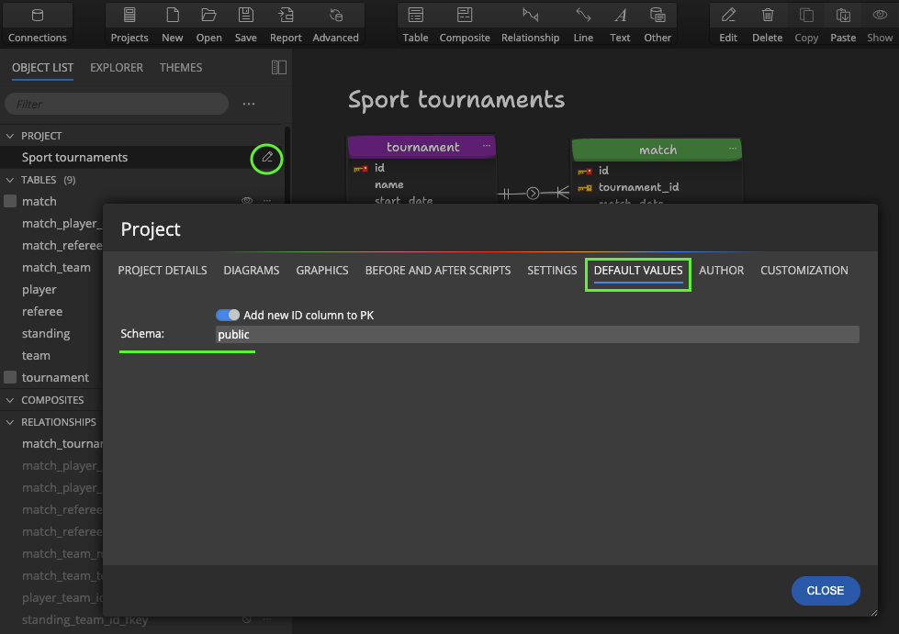899x634 pixels.
Task: Check the box beside tournament table
Action: coord(10,377)
